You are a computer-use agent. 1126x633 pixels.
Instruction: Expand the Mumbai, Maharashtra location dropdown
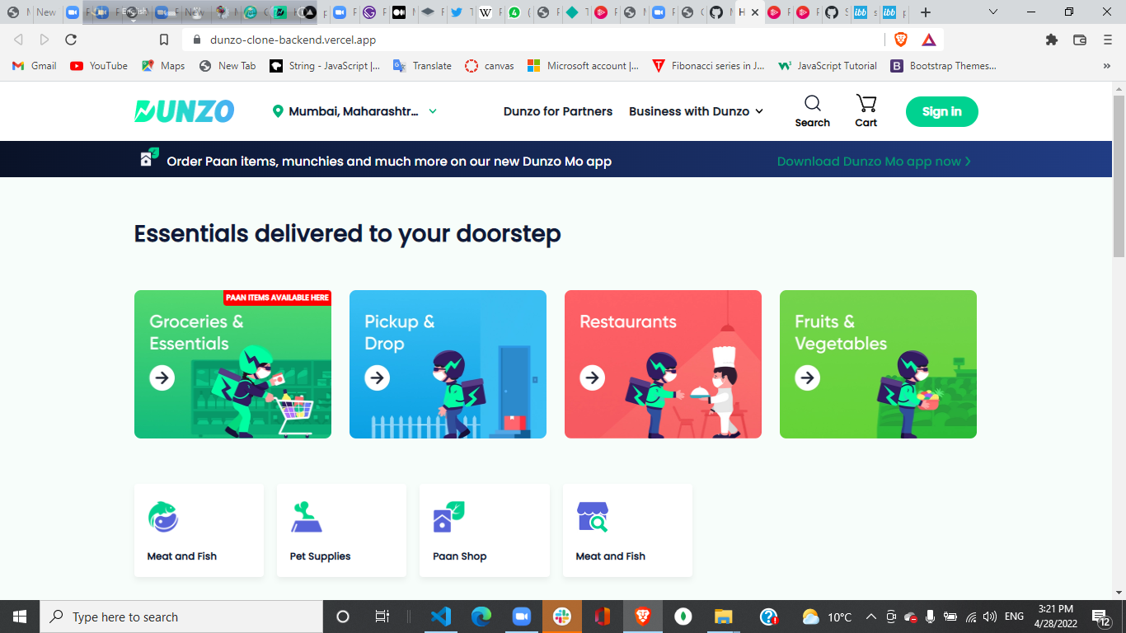click(433, 111)
